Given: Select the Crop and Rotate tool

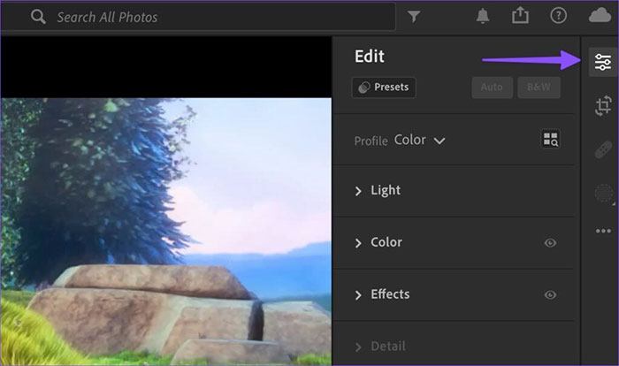Looking at the screenshot, I should (603, 106).
